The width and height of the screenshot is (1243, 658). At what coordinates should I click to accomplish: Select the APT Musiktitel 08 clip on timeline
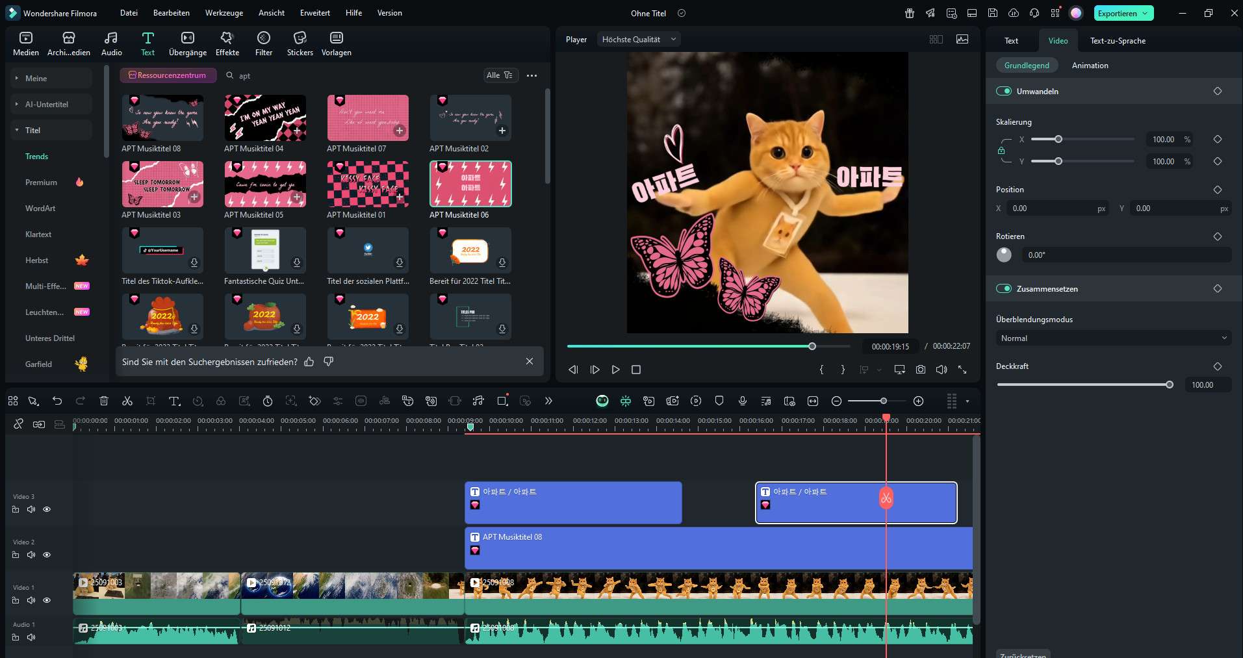point(719,548)
